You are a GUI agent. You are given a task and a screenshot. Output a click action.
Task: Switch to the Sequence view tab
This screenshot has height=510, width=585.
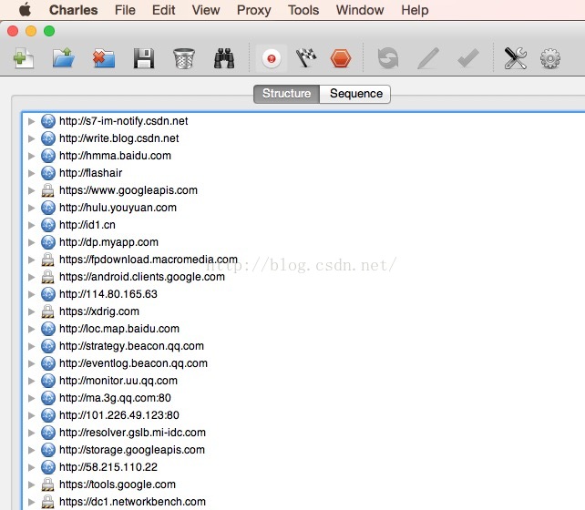click(356, 94)
